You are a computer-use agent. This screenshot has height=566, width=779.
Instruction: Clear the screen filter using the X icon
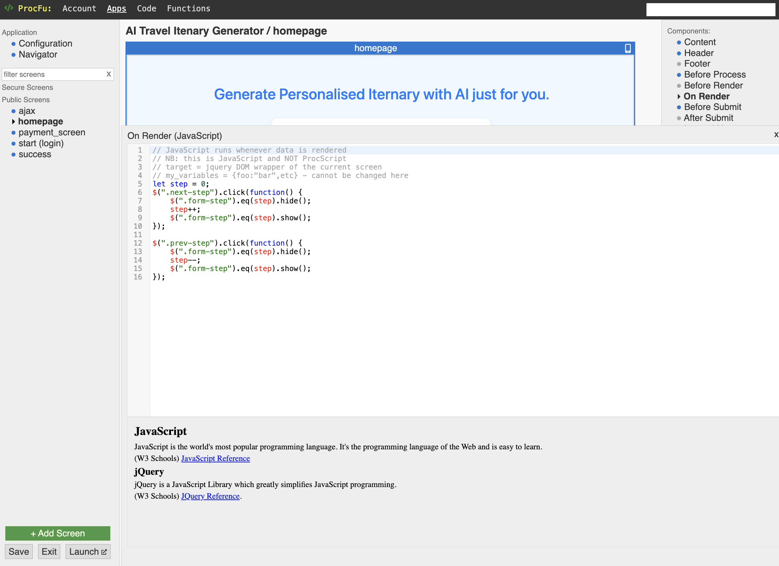109,74
